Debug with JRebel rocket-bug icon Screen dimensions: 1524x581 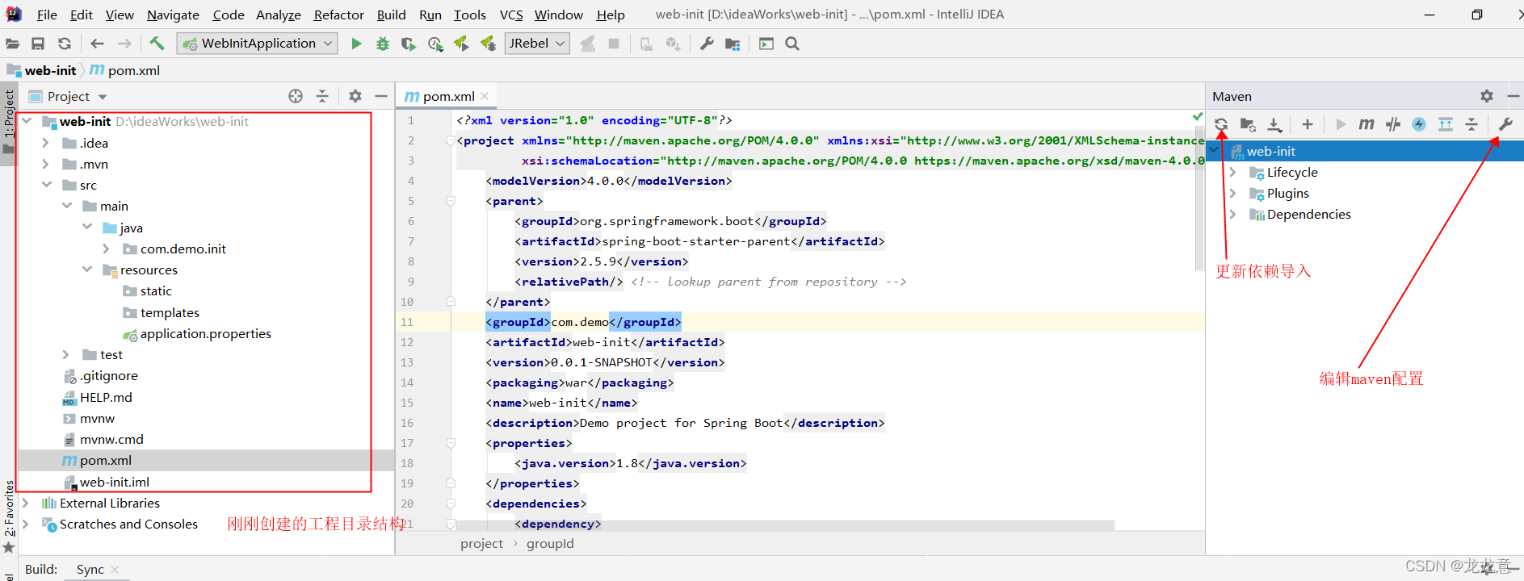coord(488,44)
